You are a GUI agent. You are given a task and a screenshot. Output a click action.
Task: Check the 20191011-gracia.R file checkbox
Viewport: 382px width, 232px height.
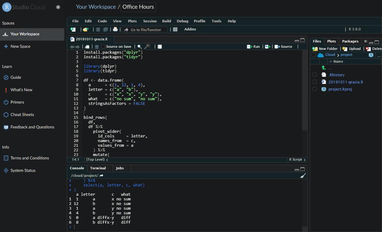(315, 82)
